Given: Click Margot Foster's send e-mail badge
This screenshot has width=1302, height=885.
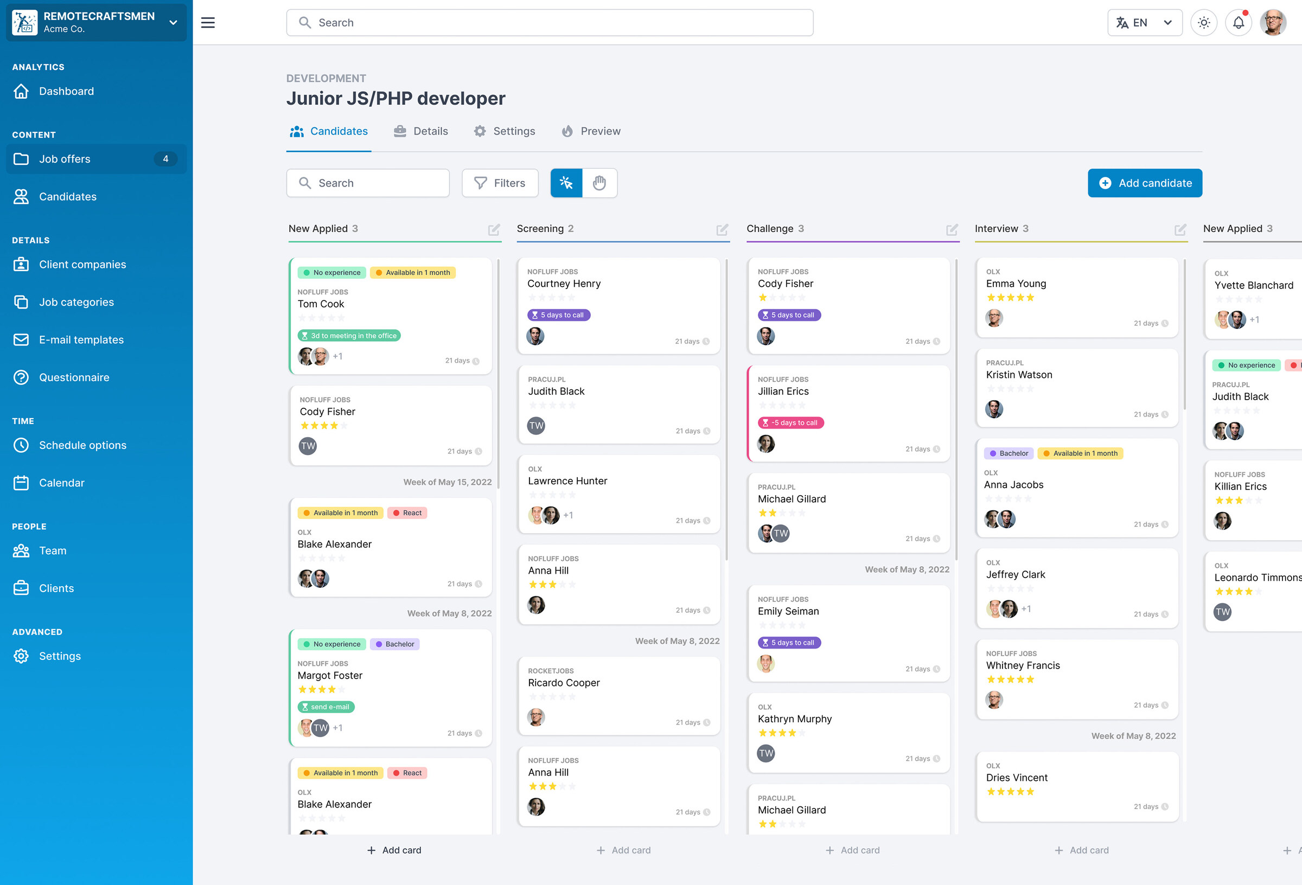Looking at the screenshot, I should pos(325,707).
